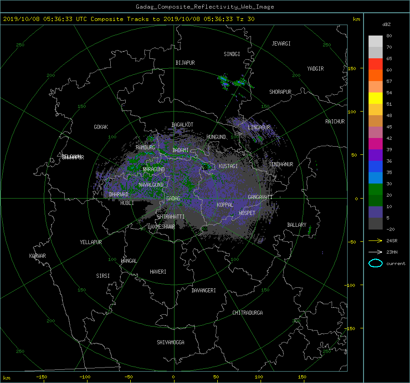The image size is (410, 383).
Task: Click the 57 dBZ value in legend
Action: click(x=389, y=82)
